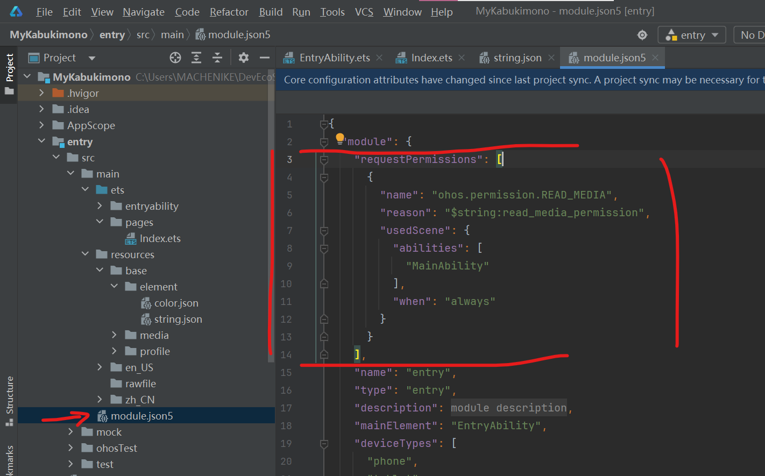This screenshot has width=765, height=476.
Task: Expand the AppScope folder
Action: pos(42,125)
